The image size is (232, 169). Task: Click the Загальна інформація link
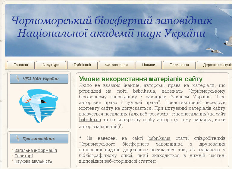tap(36, 150)
